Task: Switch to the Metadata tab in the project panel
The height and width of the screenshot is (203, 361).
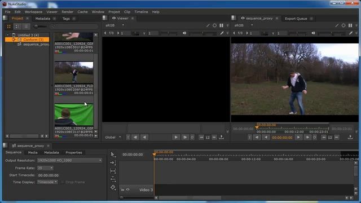Action: pos(43,19)
